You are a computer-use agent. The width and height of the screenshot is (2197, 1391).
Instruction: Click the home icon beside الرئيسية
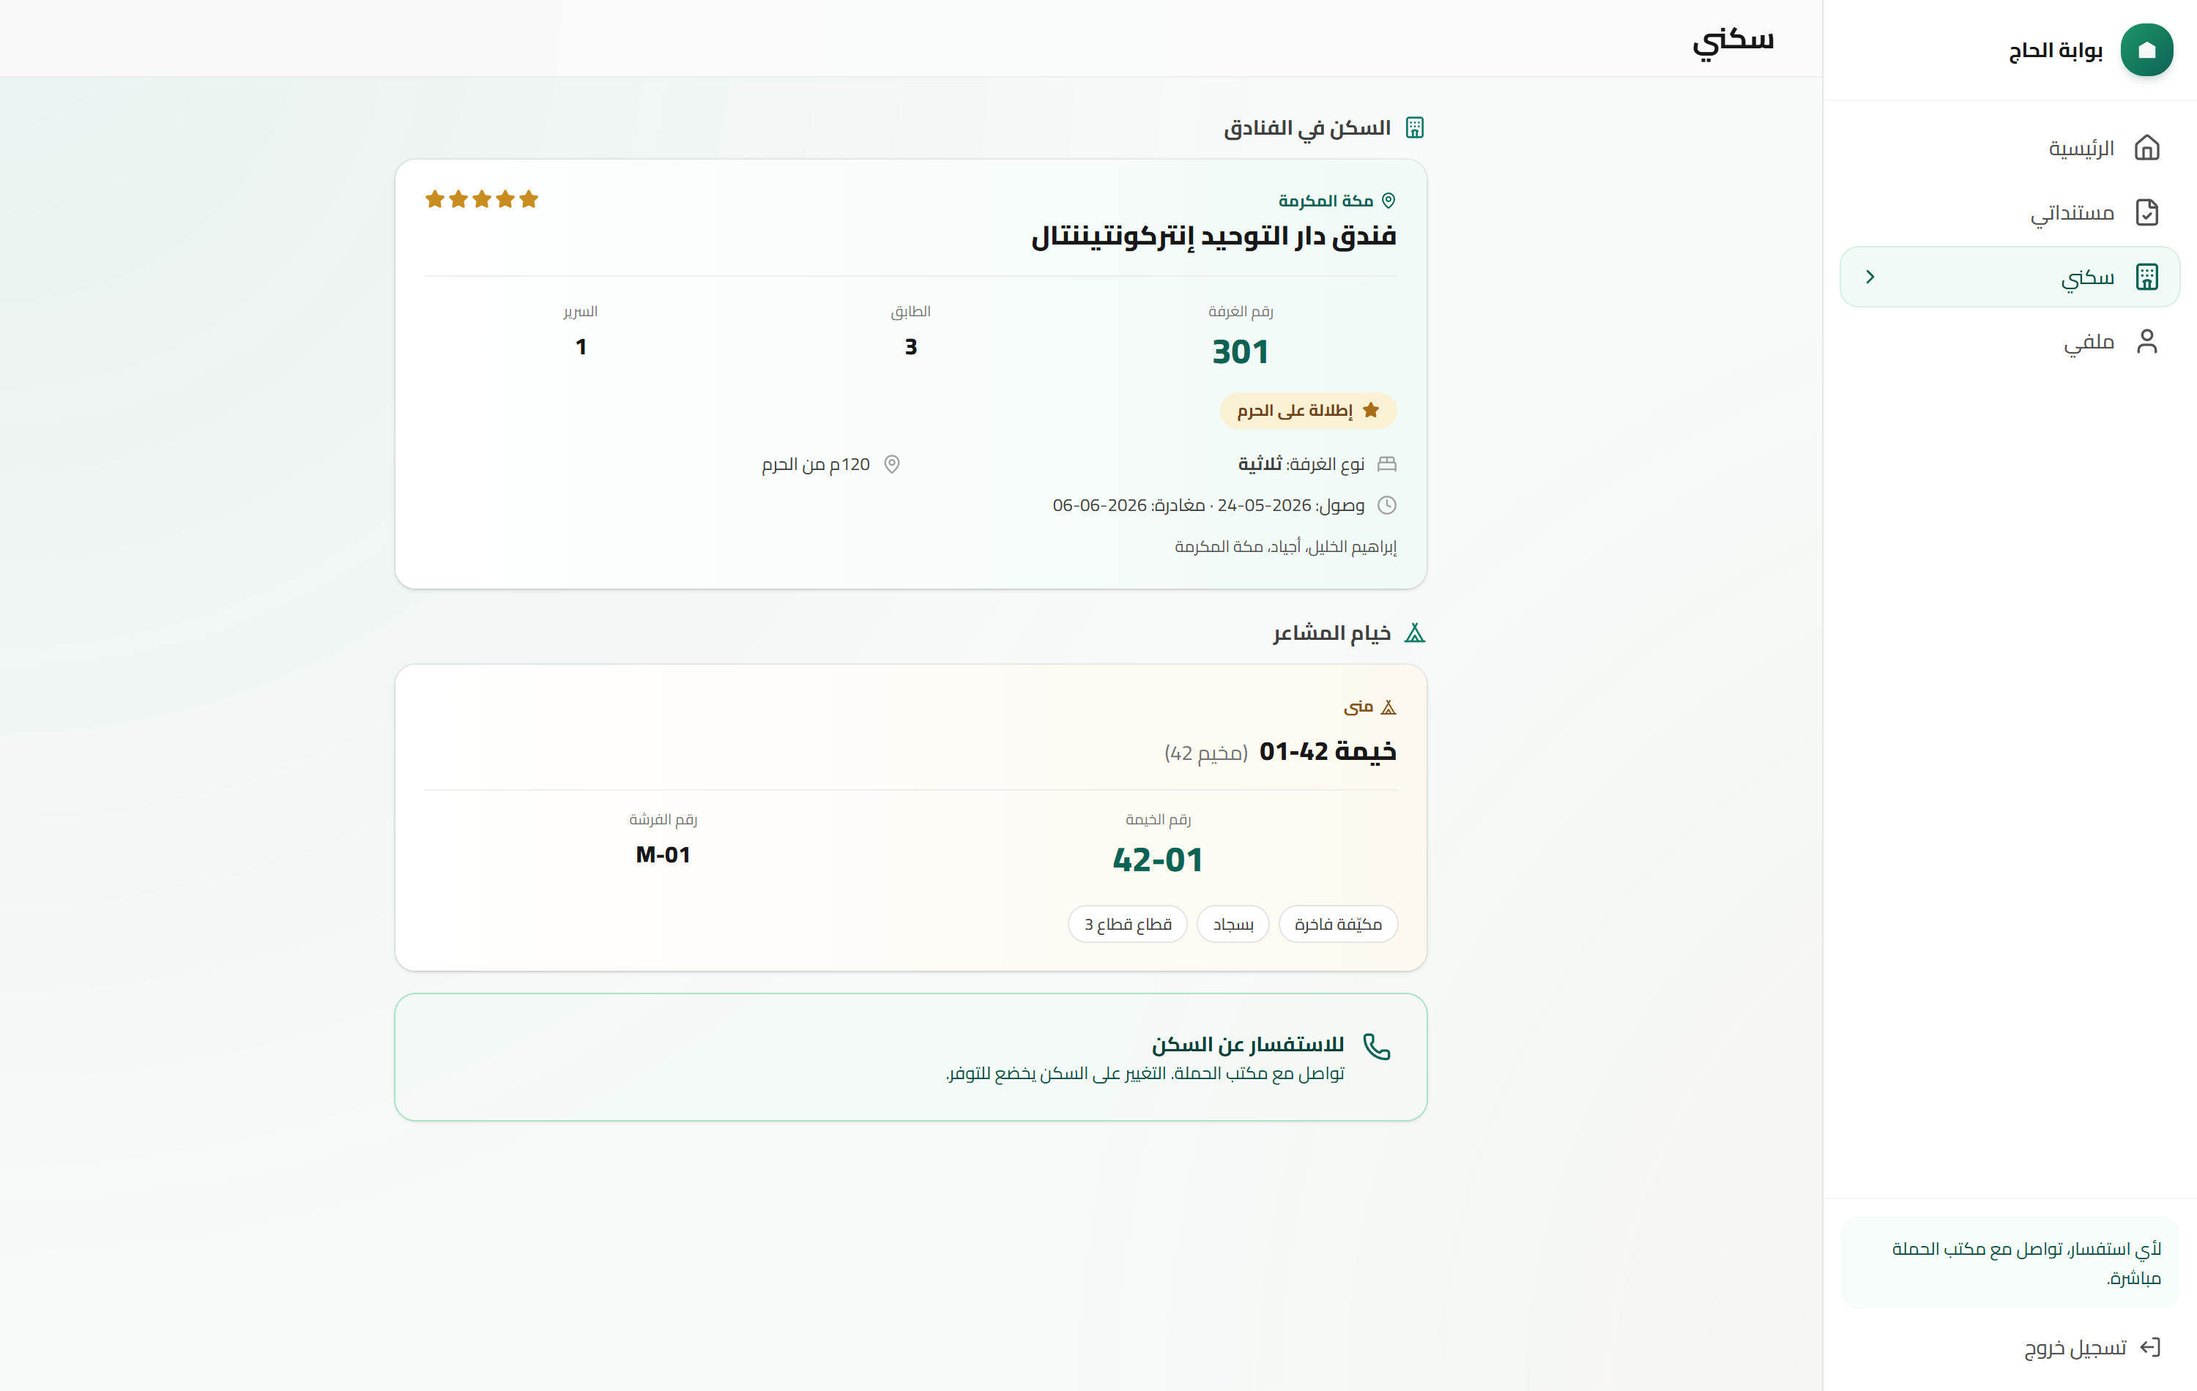click(2146, 148)
